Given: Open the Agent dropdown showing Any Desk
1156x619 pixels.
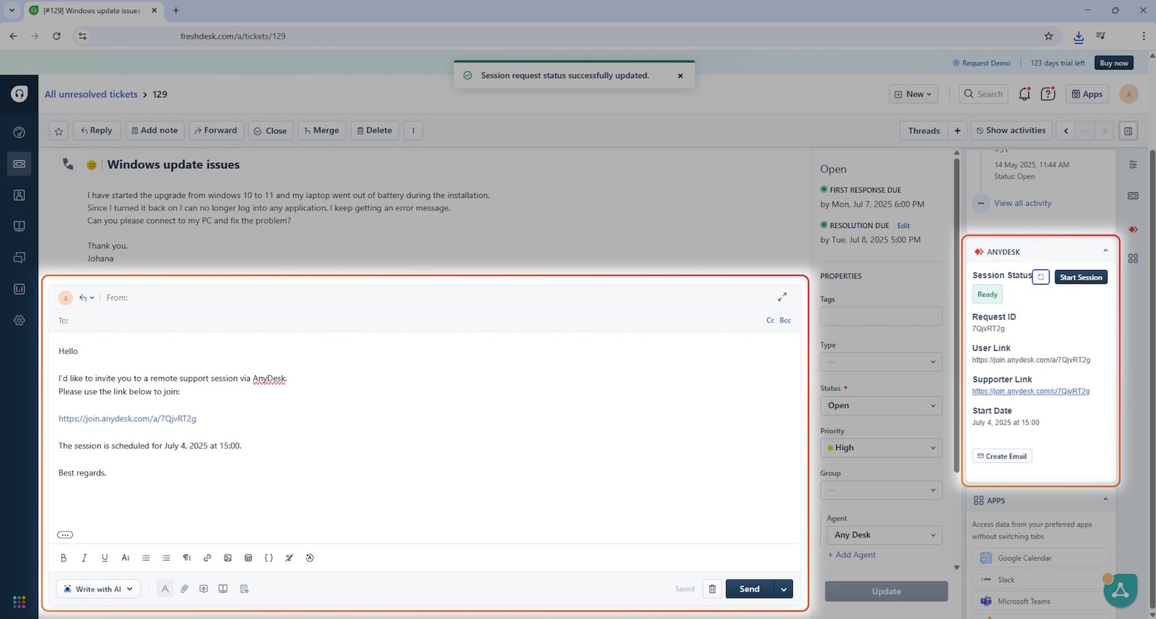Looking at the screenshot, I should point(884,535).
